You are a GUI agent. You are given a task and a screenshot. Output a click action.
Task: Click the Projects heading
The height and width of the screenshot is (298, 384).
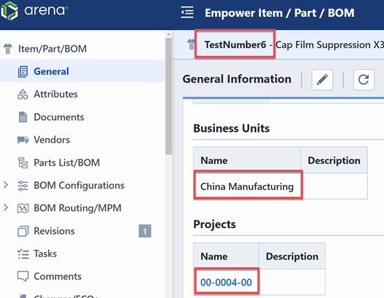214,224
